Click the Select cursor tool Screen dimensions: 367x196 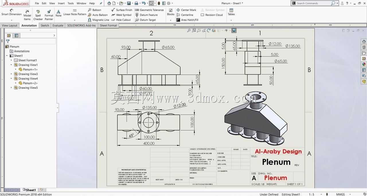[151, 3]
